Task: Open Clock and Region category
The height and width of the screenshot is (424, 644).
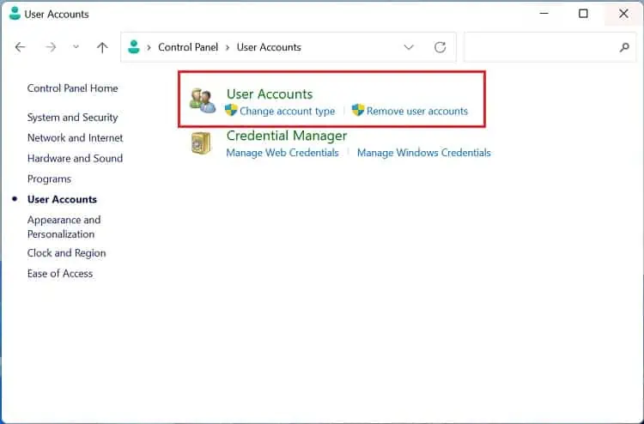Action: (x=66, y=253)
